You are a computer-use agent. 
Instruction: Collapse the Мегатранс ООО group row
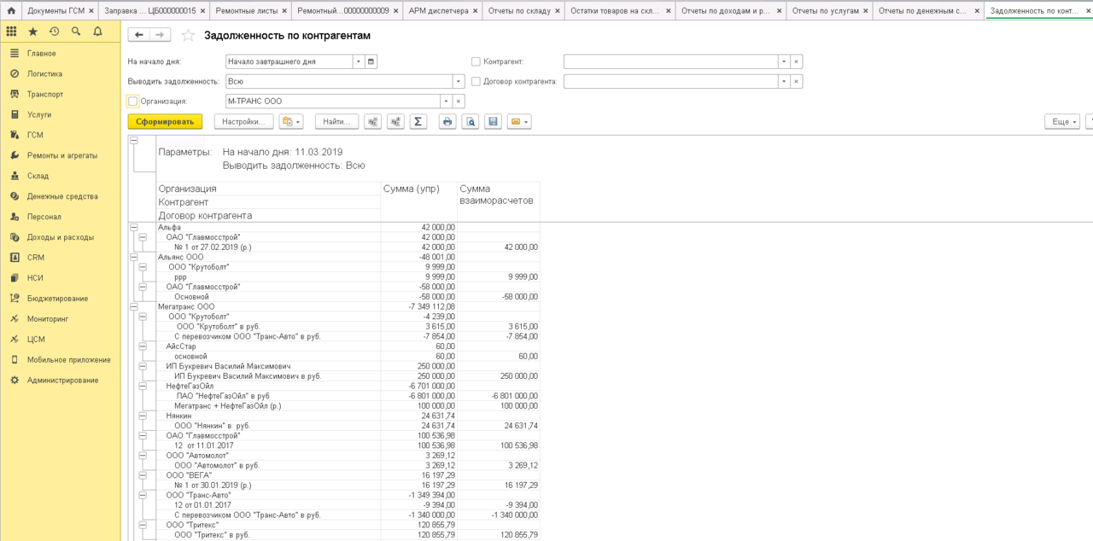pyautogui.click(x=133, y=306)
